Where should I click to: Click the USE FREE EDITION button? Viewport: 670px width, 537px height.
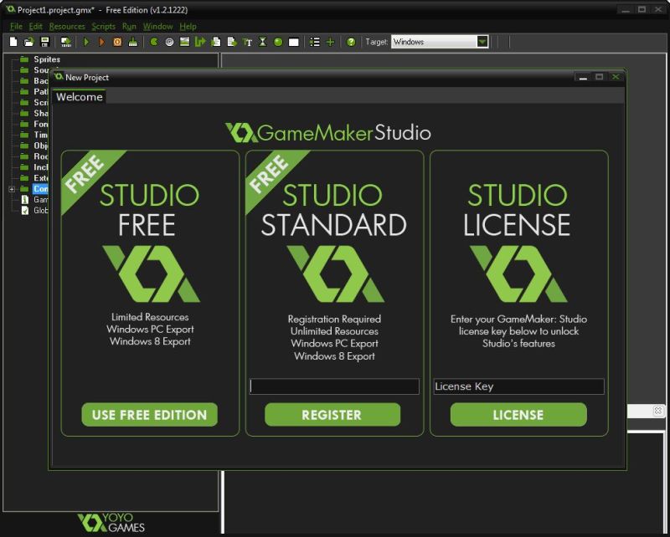point(149,415)
